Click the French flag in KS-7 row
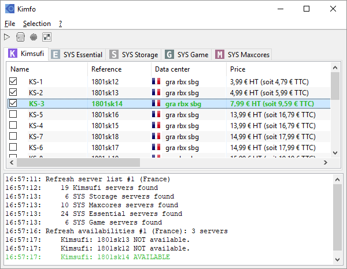The width and height of the screenshot is (347, 269). click(x=156, y=137)
